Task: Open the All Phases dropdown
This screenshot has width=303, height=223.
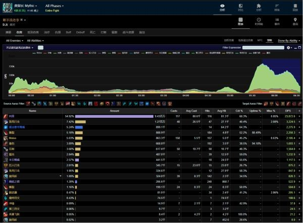Action: tap(55, 6)
